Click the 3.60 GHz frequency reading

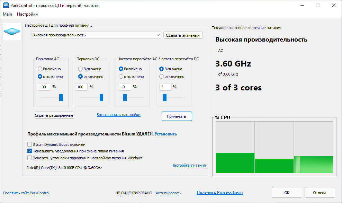(x=233, y=64)
